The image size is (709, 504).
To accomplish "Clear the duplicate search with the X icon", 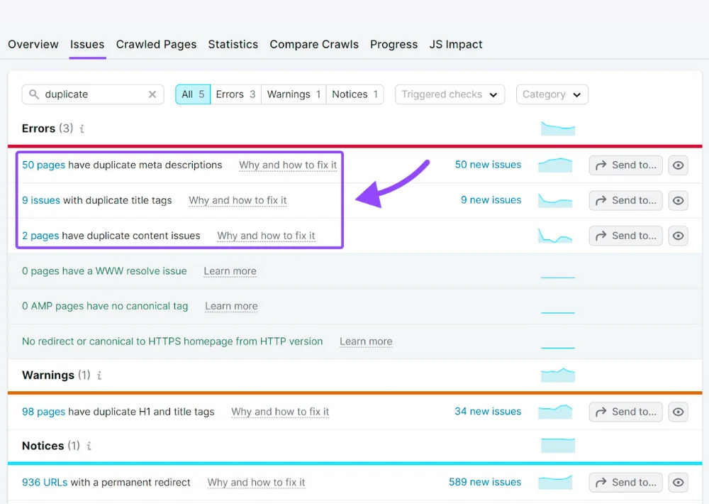I will tap(152, 94).
